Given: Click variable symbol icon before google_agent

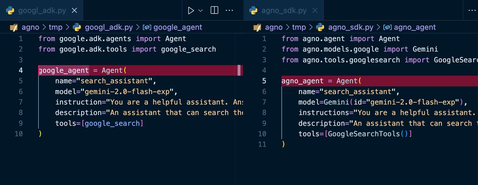Looking at the screenshot, I should (147, 28).
